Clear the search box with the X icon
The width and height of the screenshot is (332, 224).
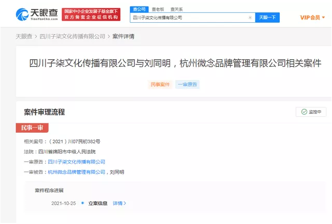(250, 18)
